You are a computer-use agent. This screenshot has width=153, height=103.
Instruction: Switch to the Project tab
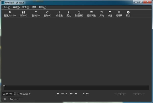click(x=14, y=99)
